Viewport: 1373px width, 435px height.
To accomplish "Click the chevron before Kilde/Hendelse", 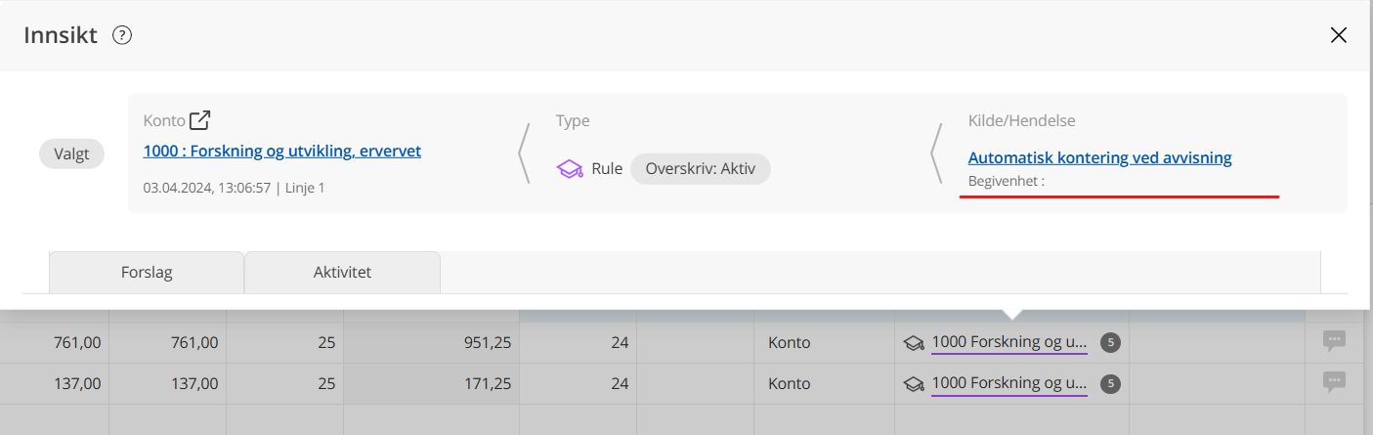I will tap(936, 153).
